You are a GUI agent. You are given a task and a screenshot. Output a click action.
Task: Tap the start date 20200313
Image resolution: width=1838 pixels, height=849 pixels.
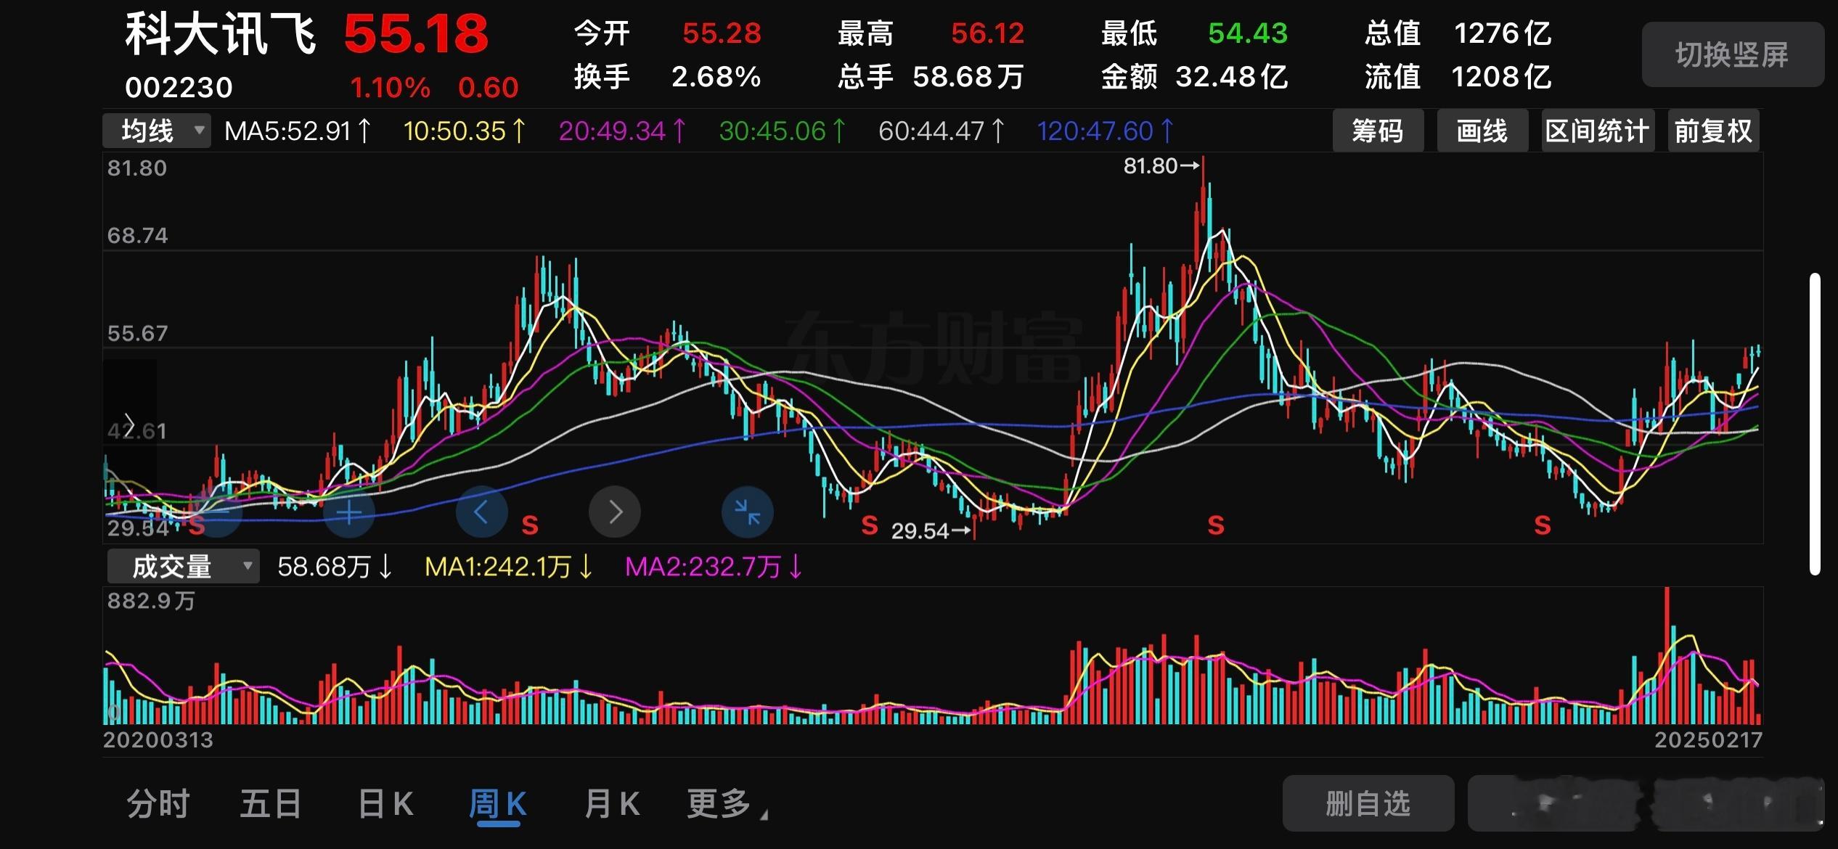[x=158, y=740]
